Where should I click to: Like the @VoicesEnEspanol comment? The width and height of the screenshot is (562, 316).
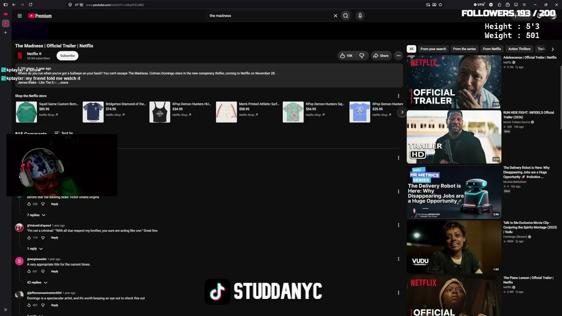click(29, 238)
